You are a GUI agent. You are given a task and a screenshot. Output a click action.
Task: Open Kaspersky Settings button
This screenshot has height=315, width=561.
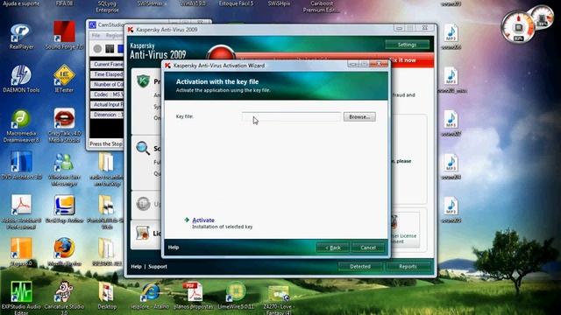pos(407,45)
